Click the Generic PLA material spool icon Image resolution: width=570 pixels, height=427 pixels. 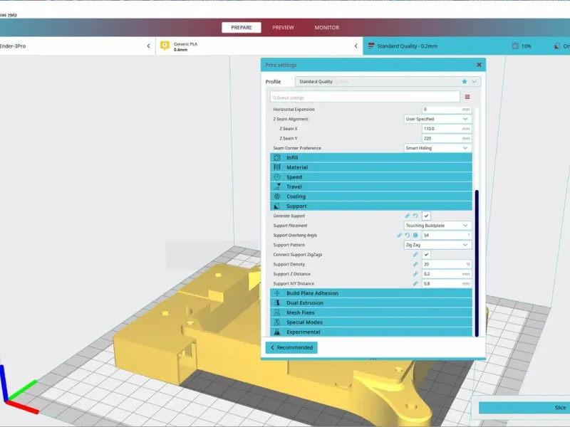[x=165, y=46]
